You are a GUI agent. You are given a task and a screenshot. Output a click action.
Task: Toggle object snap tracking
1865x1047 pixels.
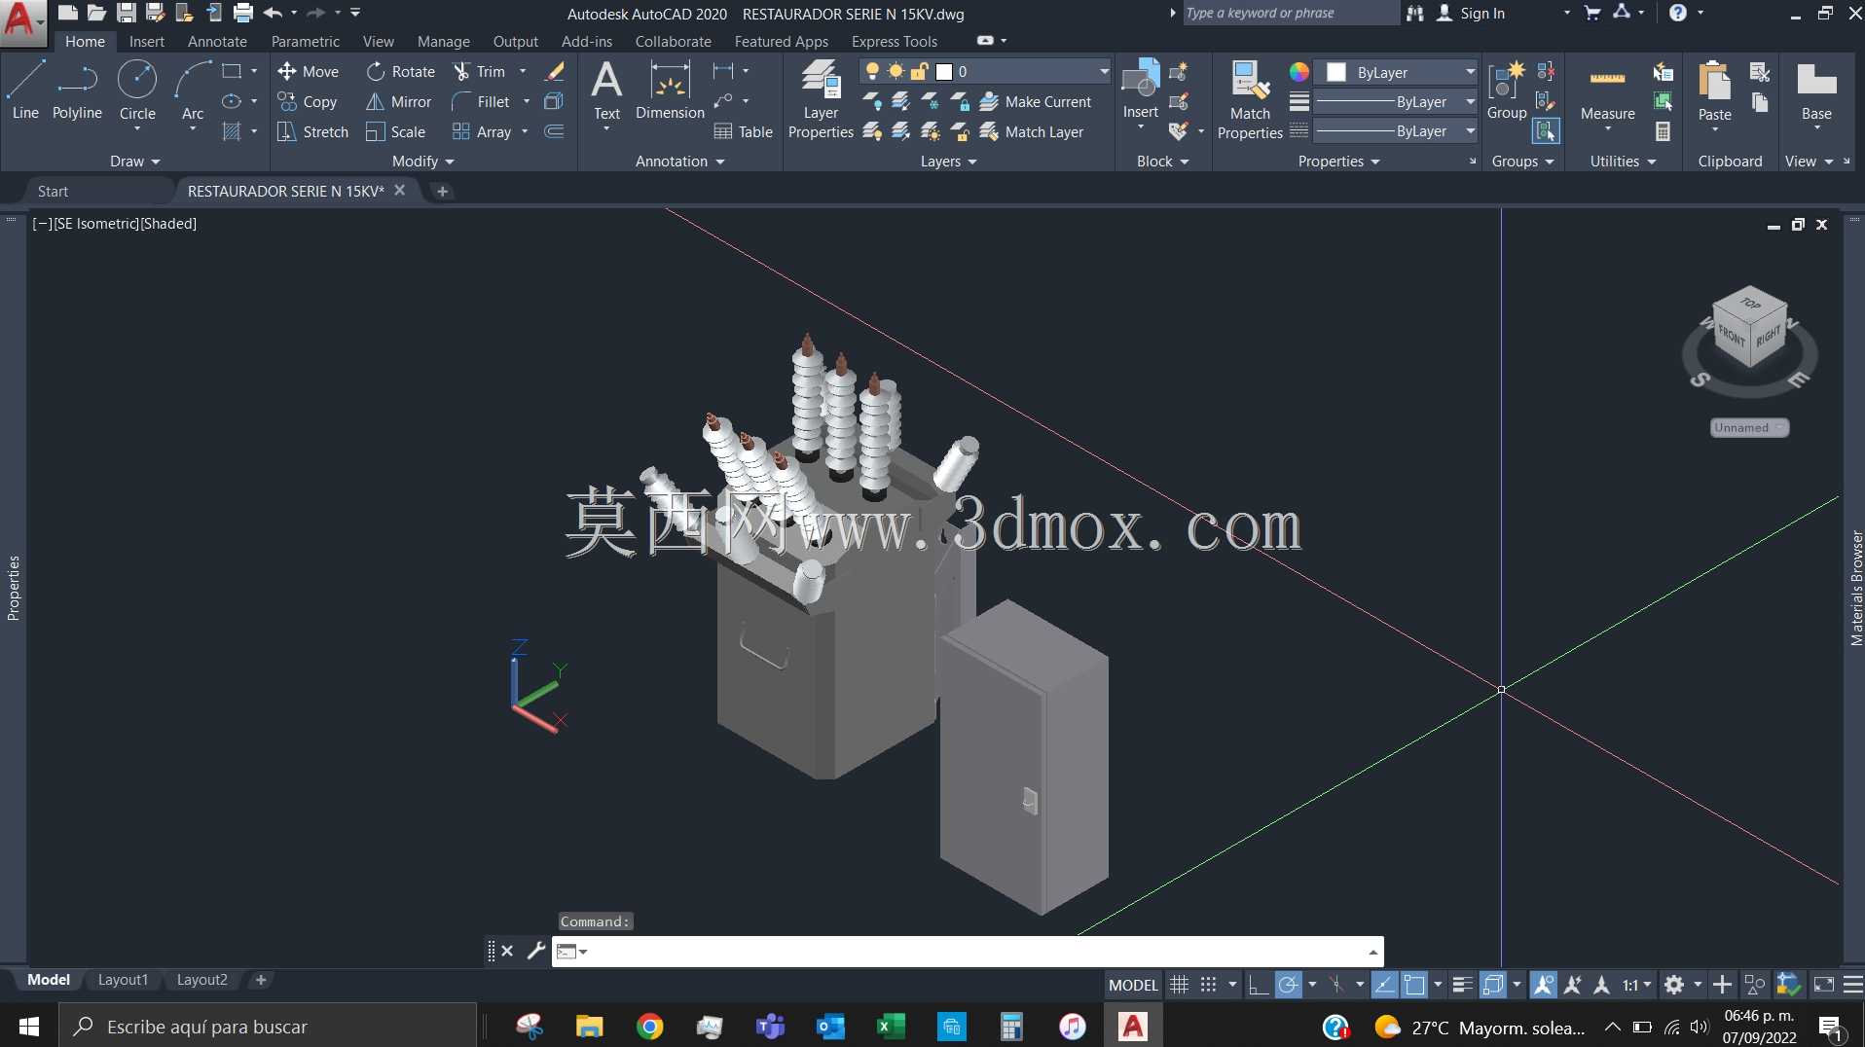(x=1384, y=985)
